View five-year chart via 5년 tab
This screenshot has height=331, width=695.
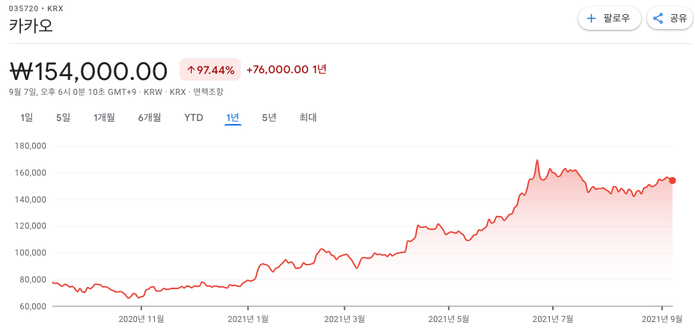tap(269, 118)
